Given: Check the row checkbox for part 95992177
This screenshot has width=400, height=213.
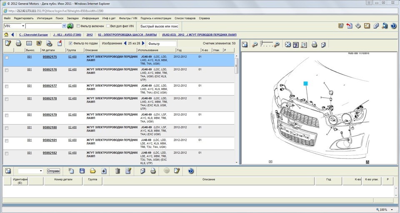Looking at the screenshot, I should coord(7,86).
